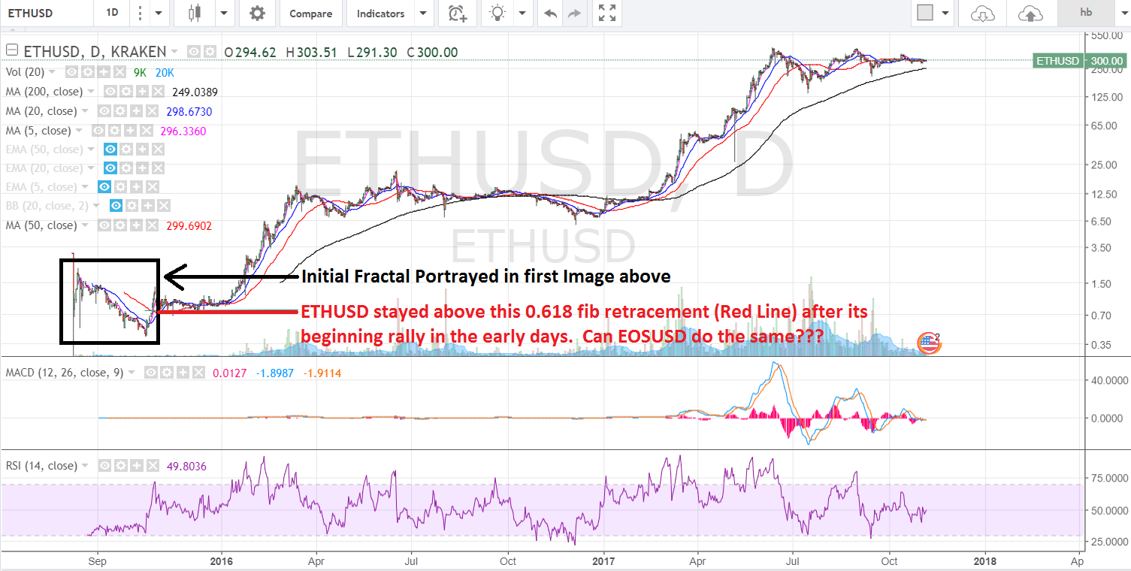Viewport: 1131px width, 571px height.
Task: Click the RSI (14, close) legend title
Action: pos(41,466)
